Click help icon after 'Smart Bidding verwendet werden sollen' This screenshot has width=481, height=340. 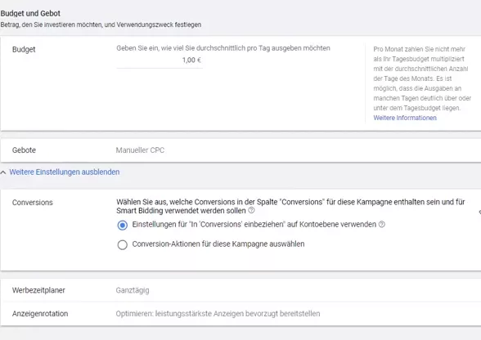coord(251,210)
